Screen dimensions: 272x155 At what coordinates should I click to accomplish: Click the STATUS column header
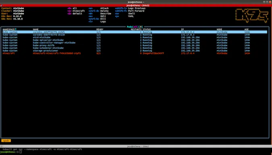[147, 29]
